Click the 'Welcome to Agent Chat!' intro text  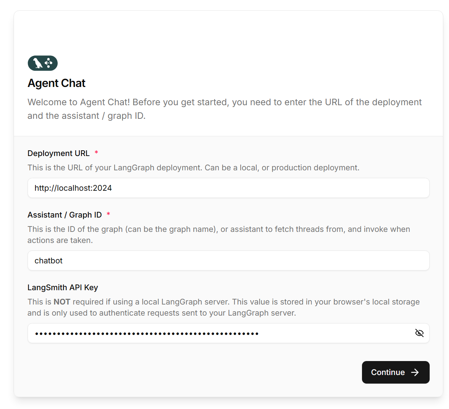(x=224, y=109)
